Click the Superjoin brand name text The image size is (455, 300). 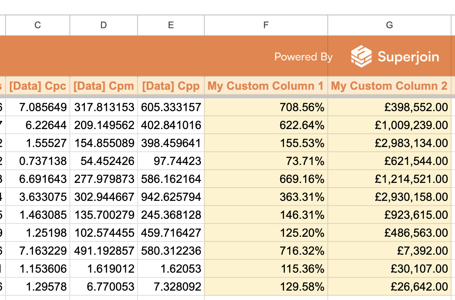click(408, 56)
